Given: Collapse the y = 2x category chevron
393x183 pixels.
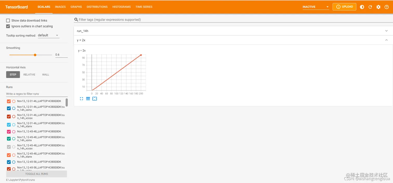Looking at the screenshot, I should [x=386, y=40].
